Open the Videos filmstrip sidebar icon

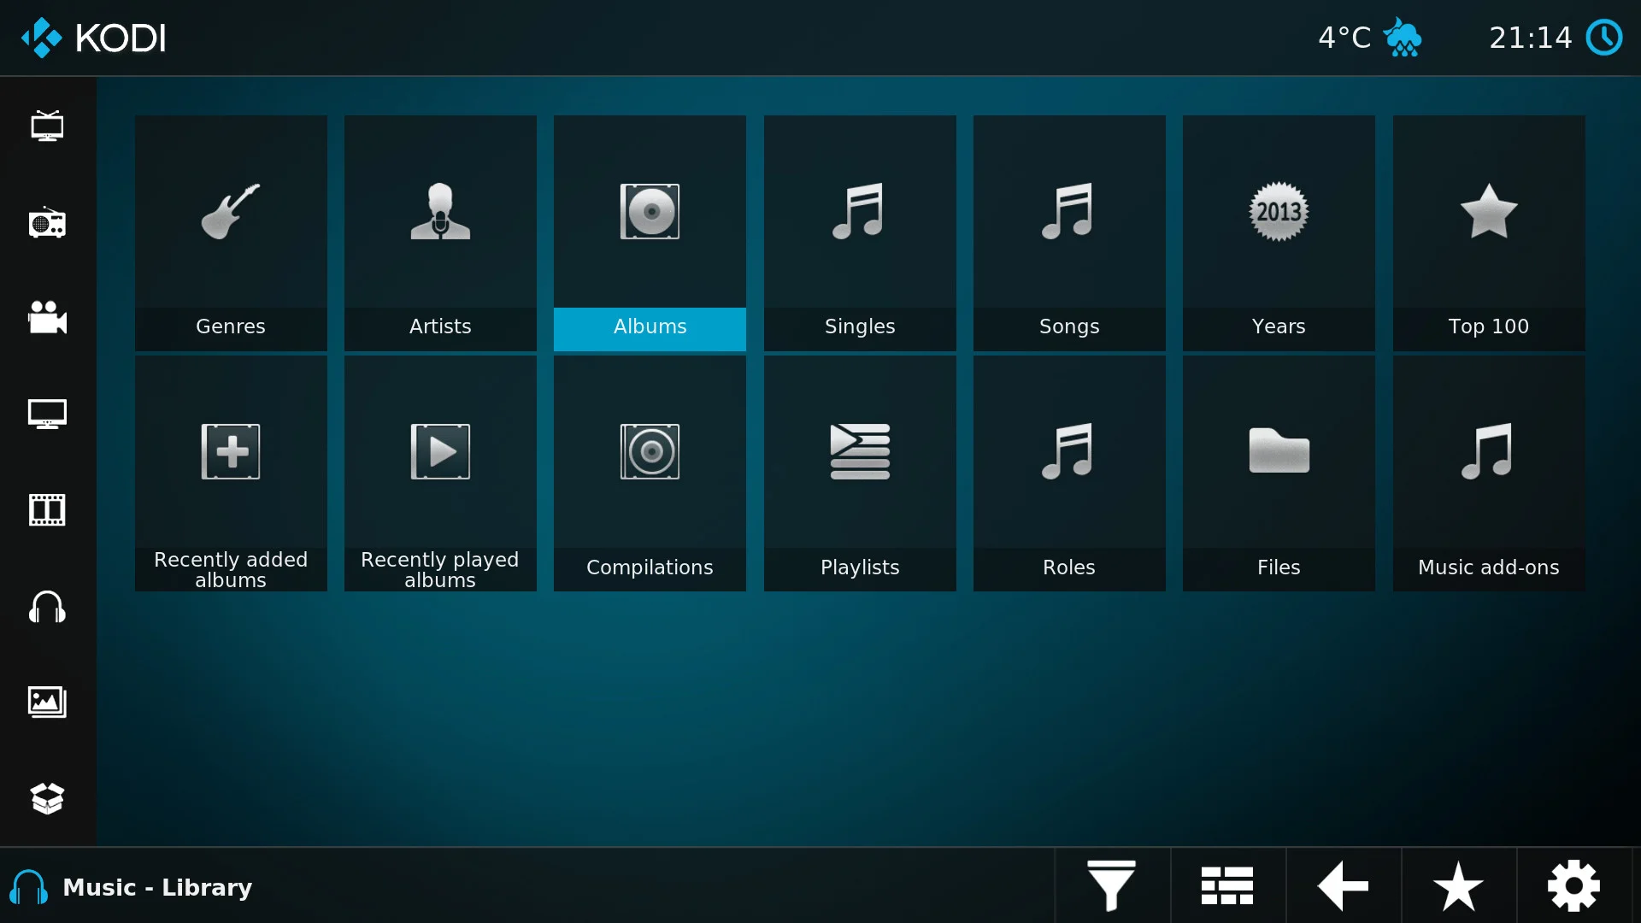coord(47,510)
